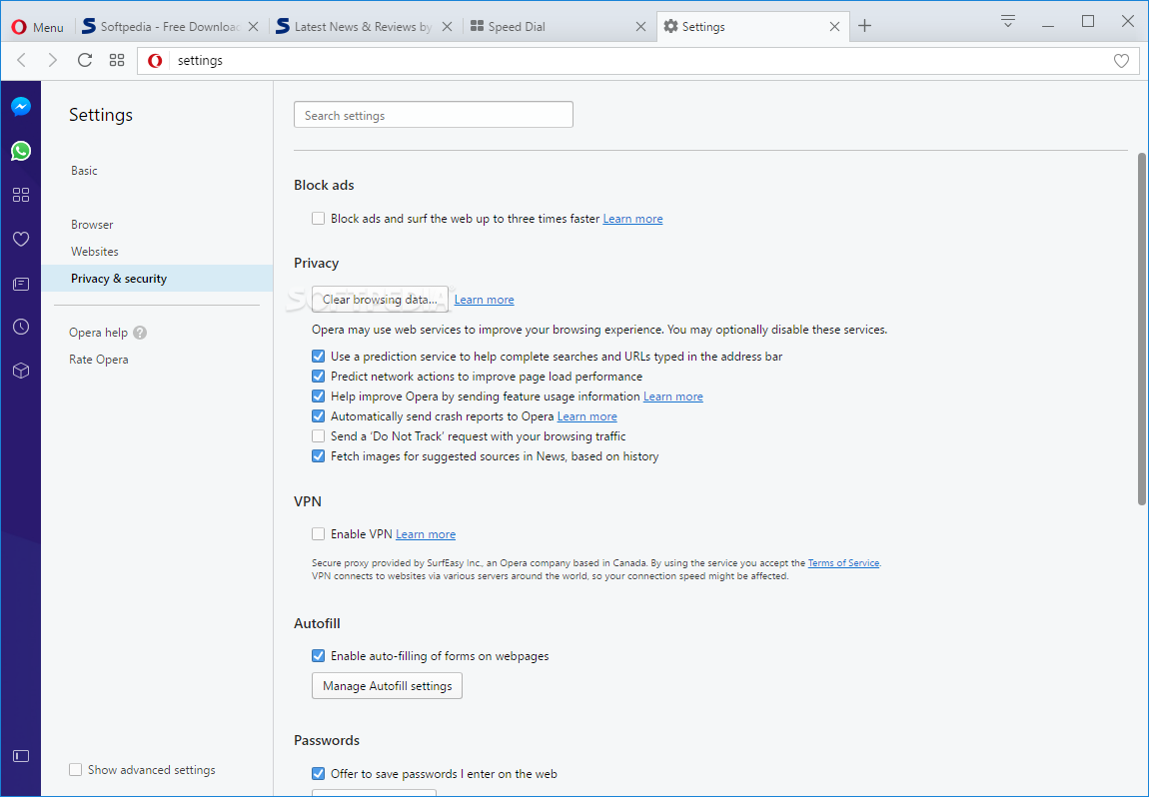Go forward to the next page
This screenshot has height=797, width=1149.
52,60
